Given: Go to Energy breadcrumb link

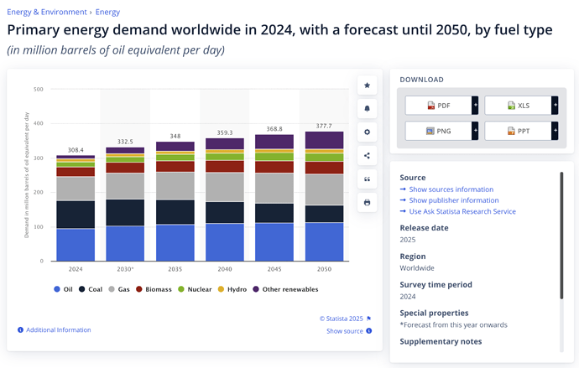Looking at the screenshot, I should (x=107, y=13).
